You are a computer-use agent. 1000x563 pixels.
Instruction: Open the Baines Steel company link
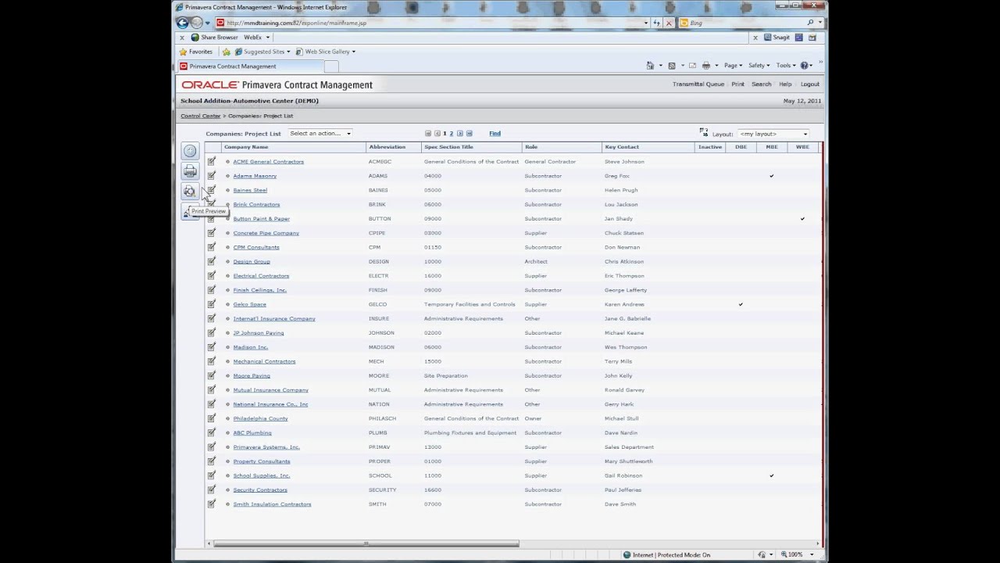[250, 190]
